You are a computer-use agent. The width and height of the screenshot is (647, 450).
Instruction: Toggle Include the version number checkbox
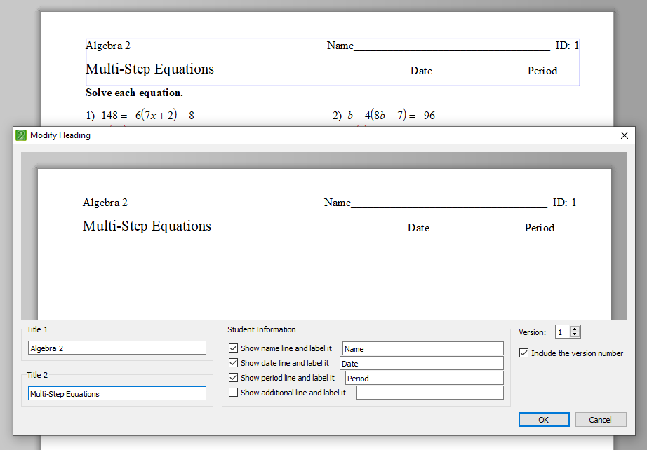point(524,353)
